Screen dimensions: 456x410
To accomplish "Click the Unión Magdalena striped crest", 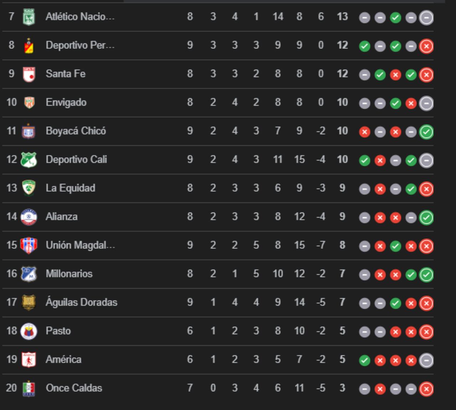I will click(x=28, y=245).
